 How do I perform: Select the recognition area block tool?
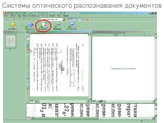28,39
